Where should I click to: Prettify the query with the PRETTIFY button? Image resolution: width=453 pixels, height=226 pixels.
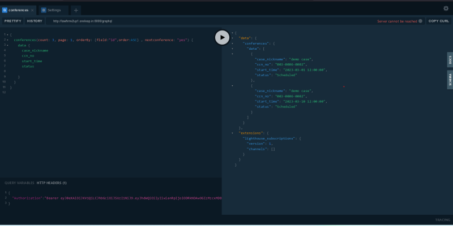[x=12, y=21]
